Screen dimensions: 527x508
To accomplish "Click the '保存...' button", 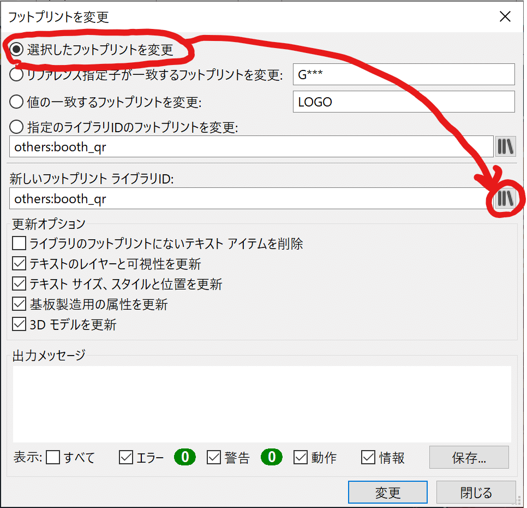I will click(x=469, y=457).
